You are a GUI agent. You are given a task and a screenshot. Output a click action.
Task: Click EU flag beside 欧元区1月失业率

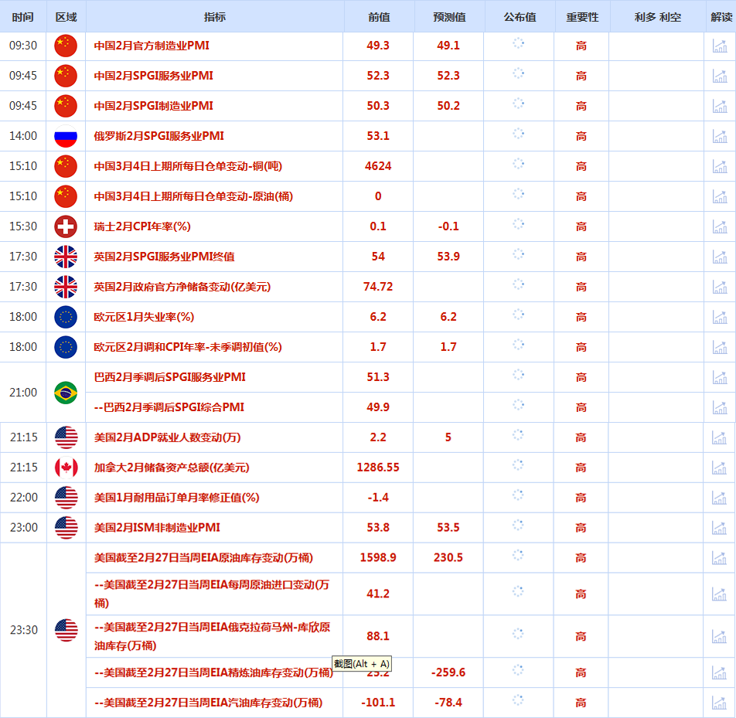click(x=66, y=317)
